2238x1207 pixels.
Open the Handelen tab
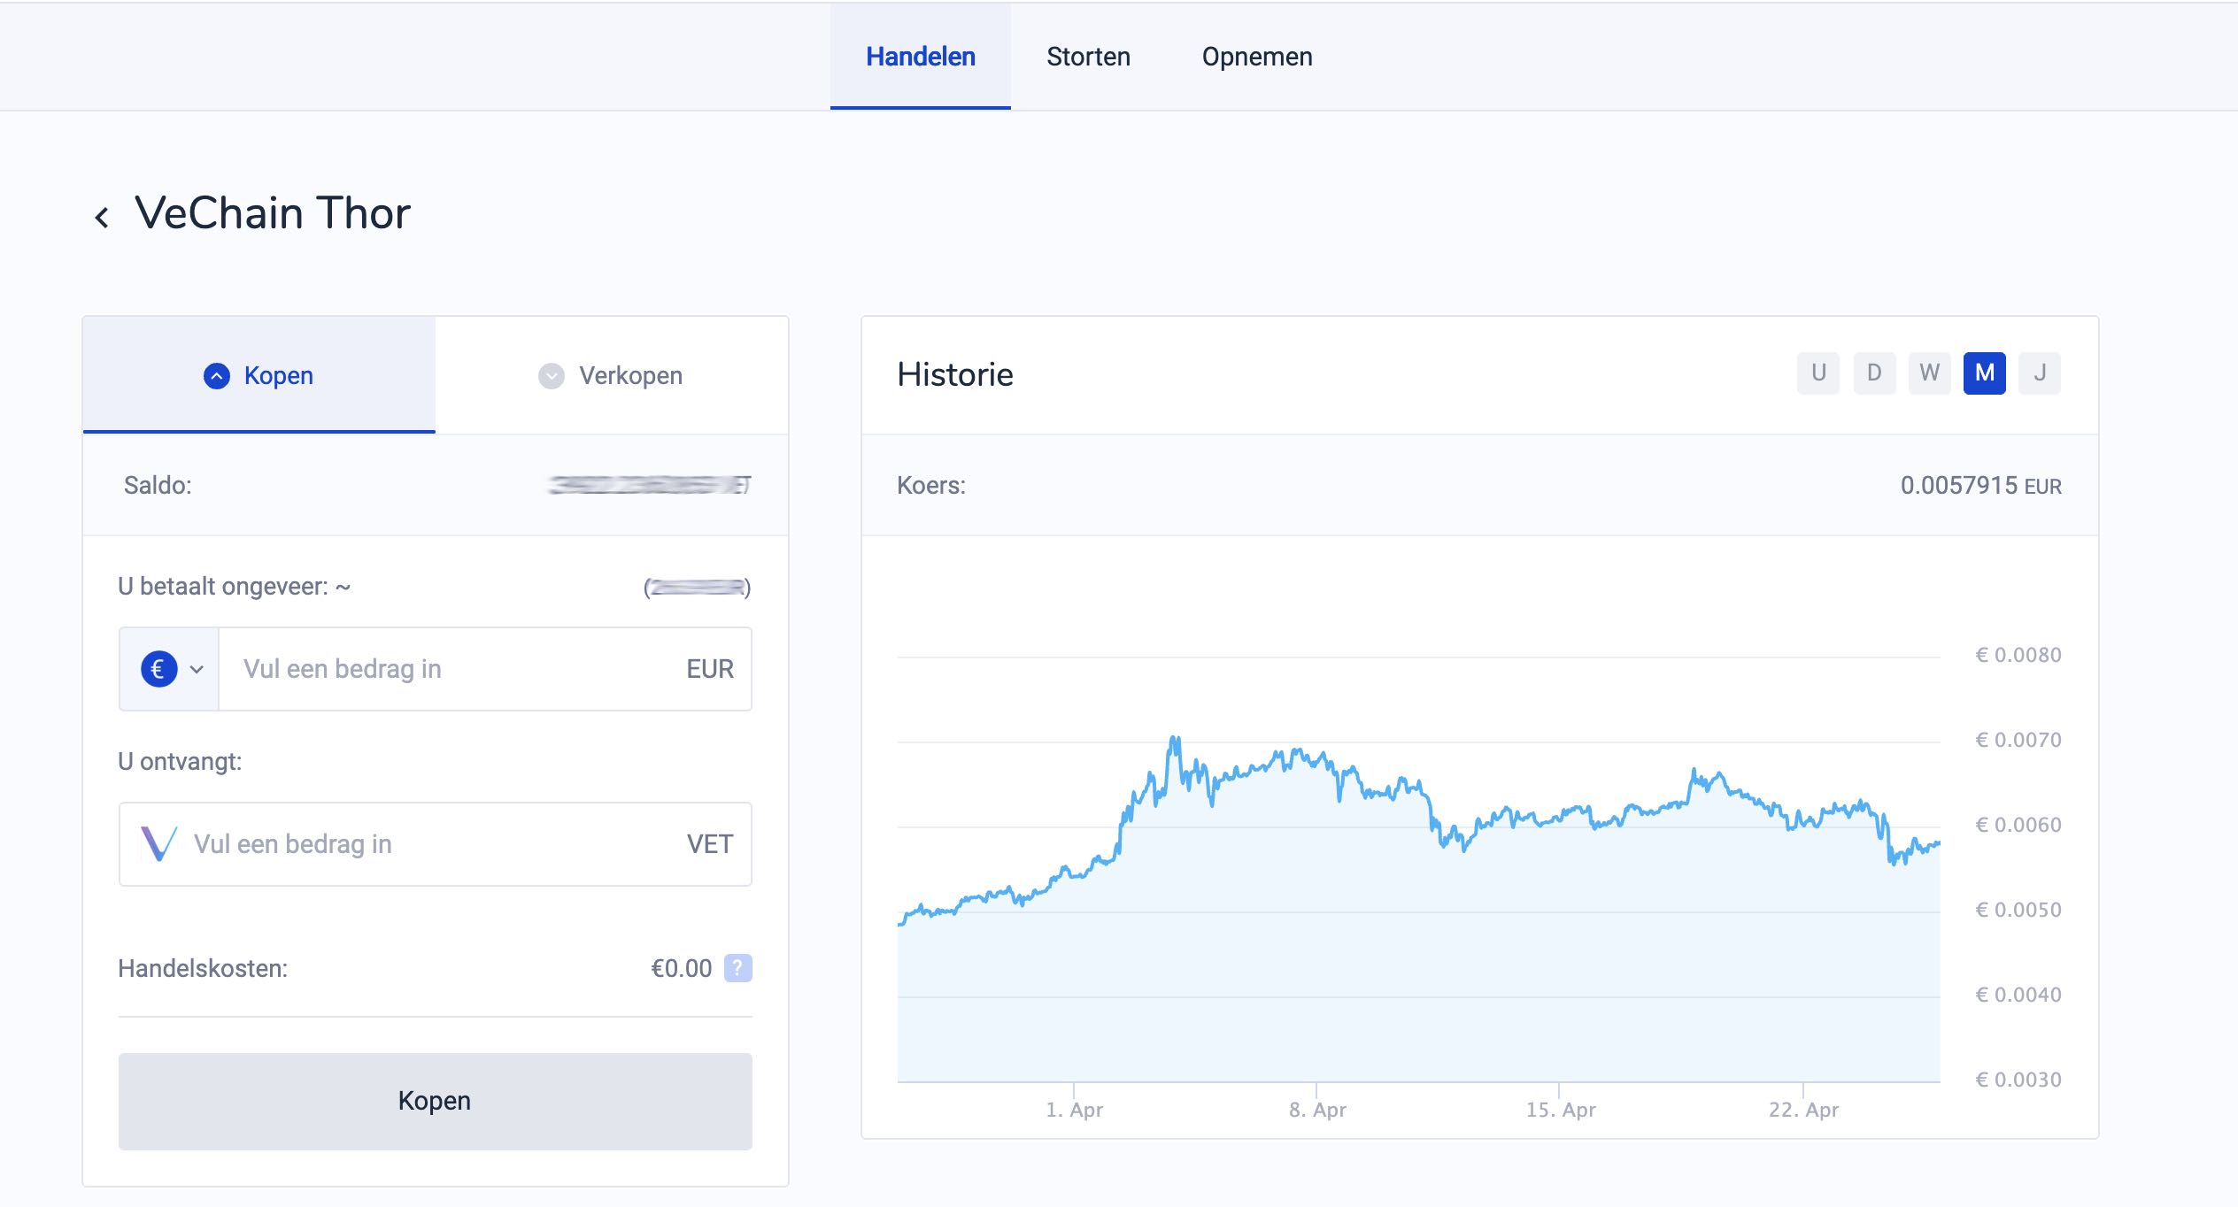(921, 57)
